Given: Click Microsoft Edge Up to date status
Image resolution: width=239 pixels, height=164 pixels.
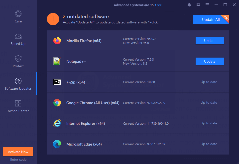Looking at the screenshot, I should [x=209, y=144].
